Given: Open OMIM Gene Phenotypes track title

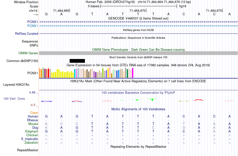Looking at the screenshot, I should 138,49.
